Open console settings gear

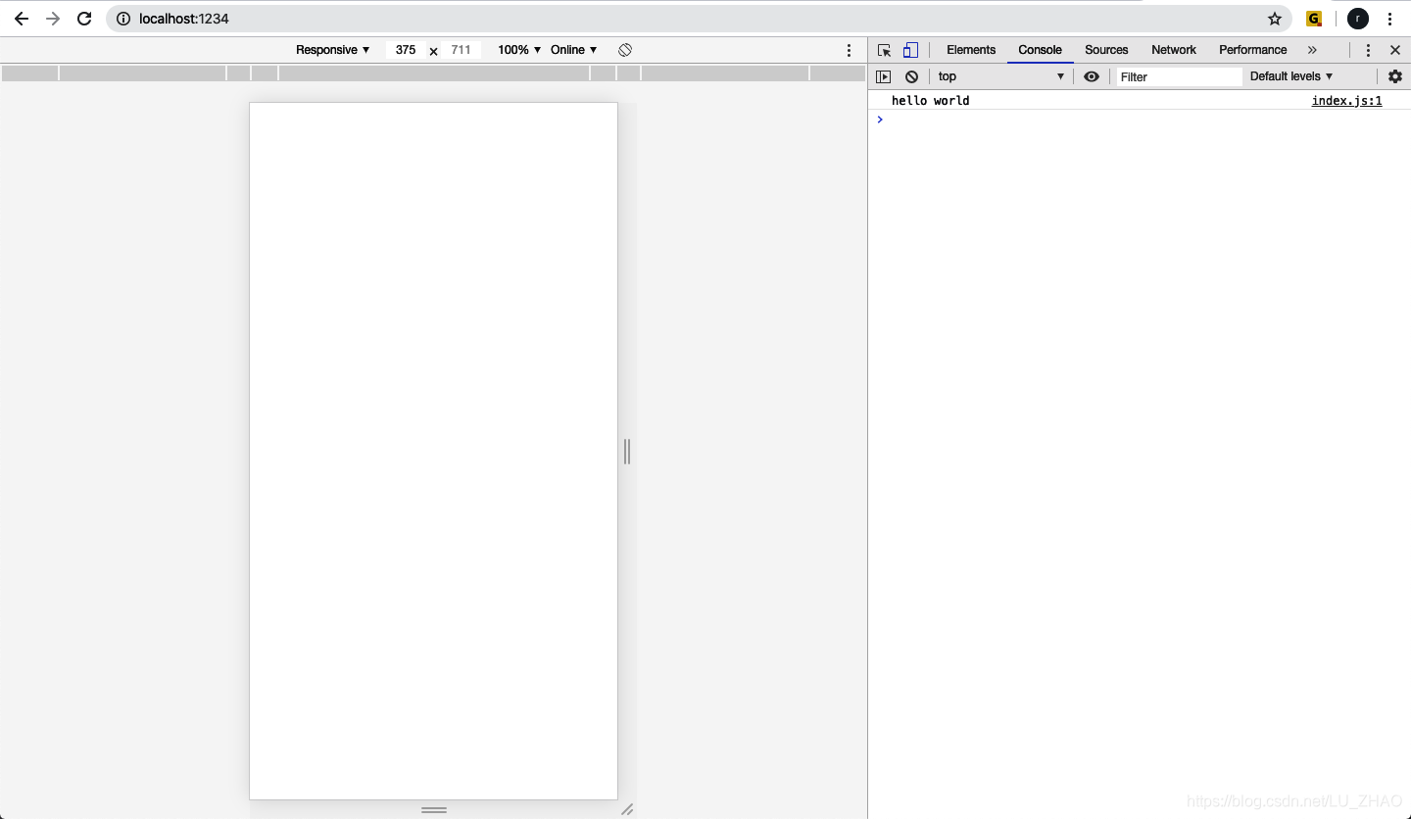[1395, 76]
